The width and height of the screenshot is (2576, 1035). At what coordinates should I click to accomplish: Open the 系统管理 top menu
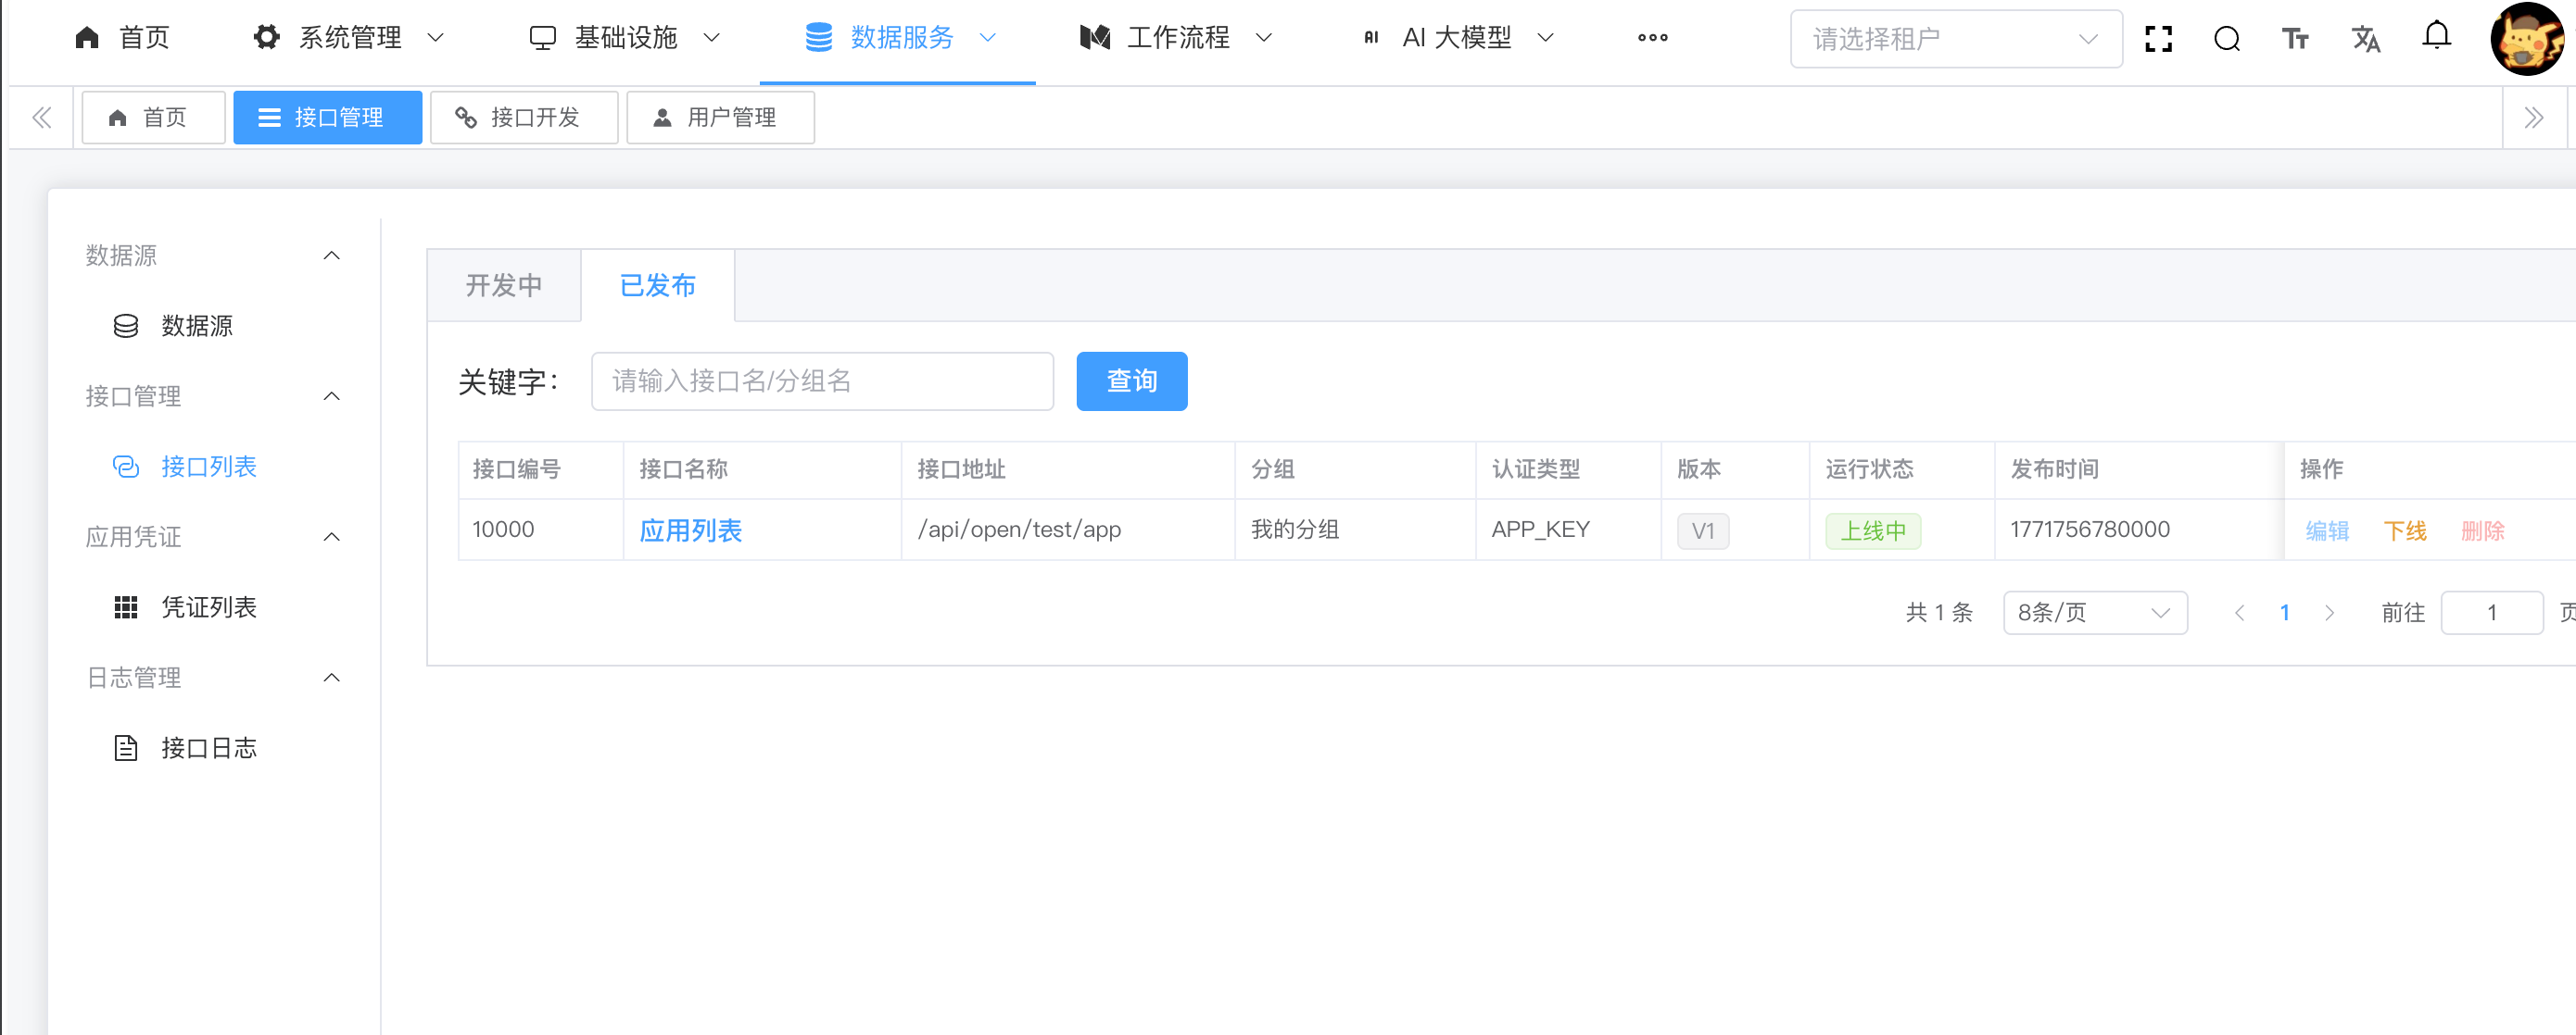click(x=349, y=38)
